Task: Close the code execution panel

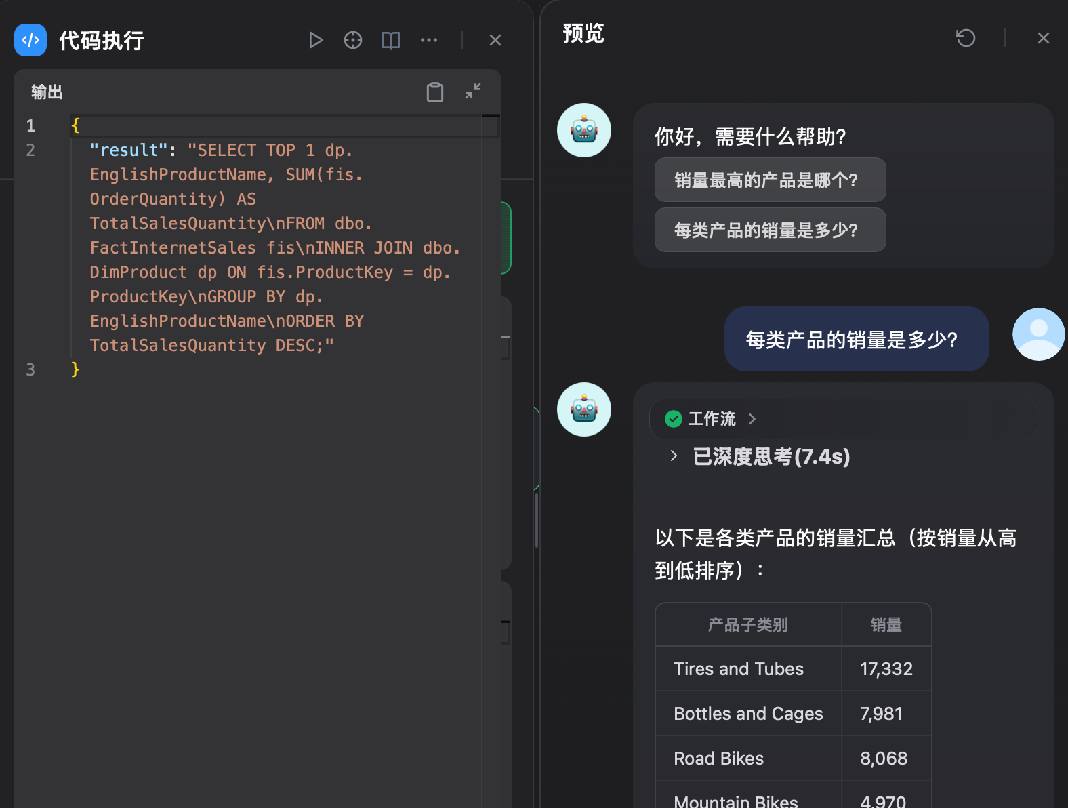Action: (x=495, y=40)
